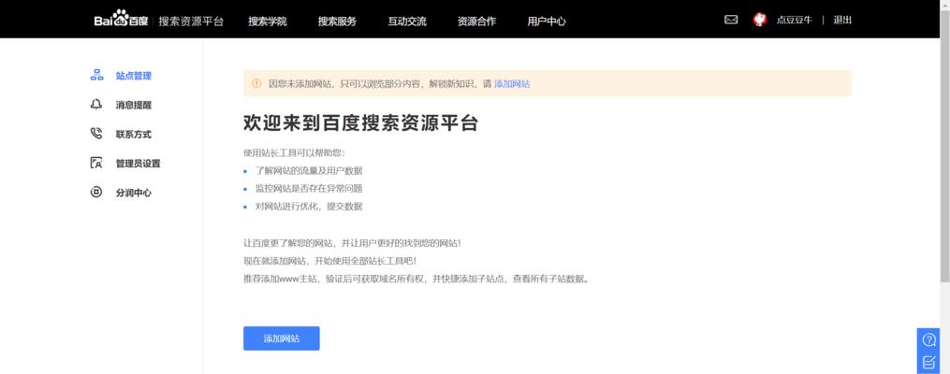This screenshot has height=374, width=950.
Task: Click line starting 推荐添加www主站
Action: 417,279
